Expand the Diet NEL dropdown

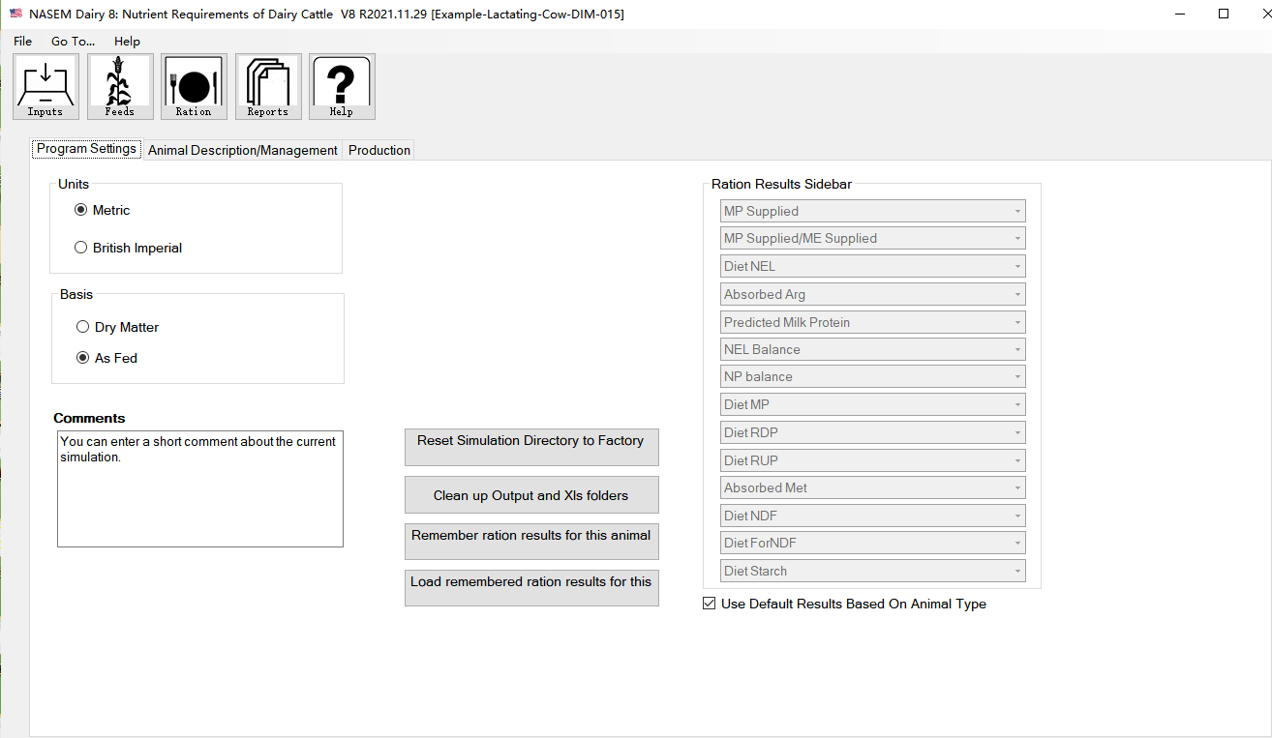(x=873, y=266)
